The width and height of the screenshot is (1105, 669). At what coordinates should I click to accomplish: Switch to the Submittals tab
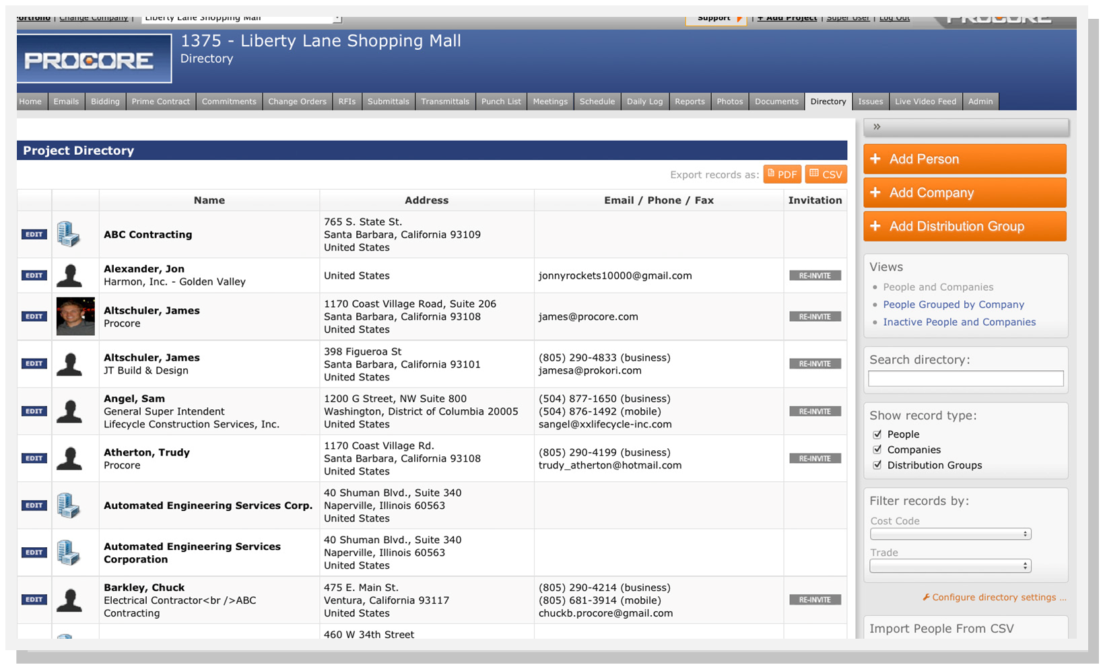(388, 102)
